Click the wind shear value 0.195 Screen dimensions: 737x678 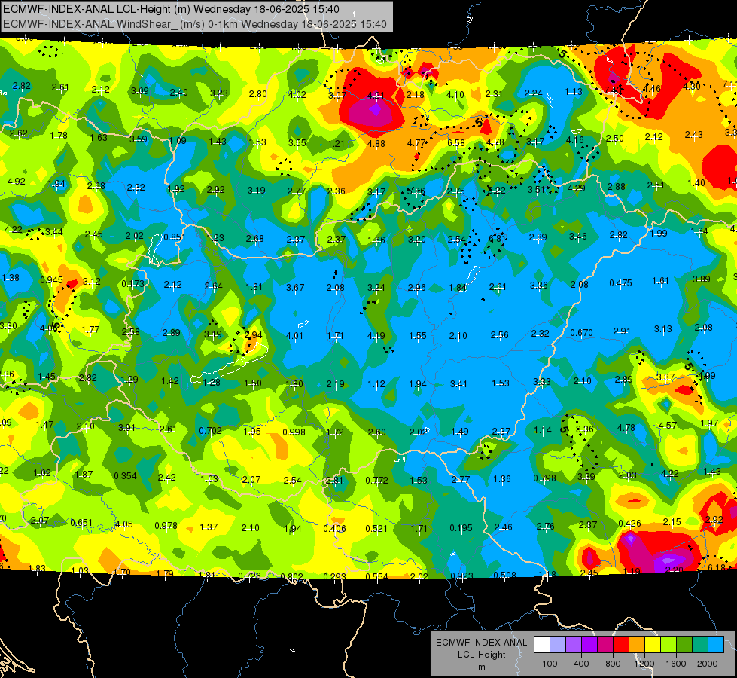[461, 528]
